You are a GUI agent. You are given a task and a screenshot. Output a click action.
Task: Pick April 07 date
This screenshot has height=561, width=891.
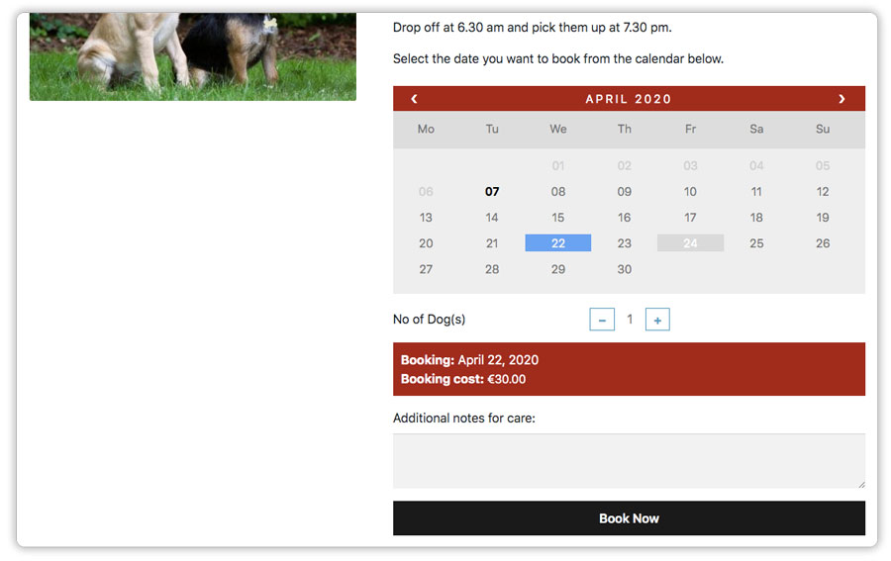[x=492, y=192]
